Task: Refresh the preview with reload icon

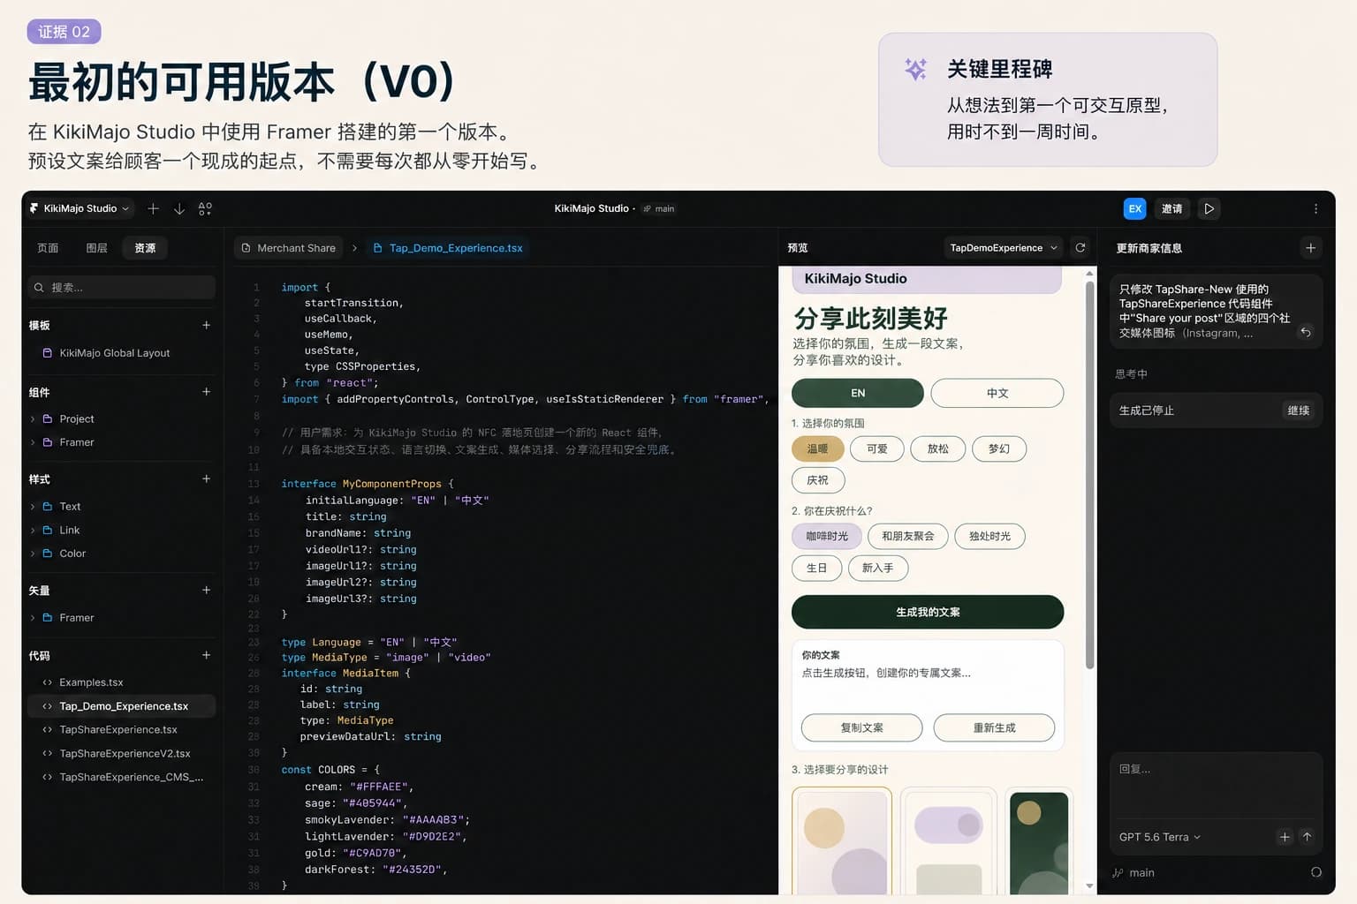Action: click(1080, 247)
